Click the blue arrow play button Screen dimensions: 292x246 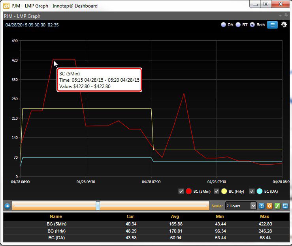(7, 206)
